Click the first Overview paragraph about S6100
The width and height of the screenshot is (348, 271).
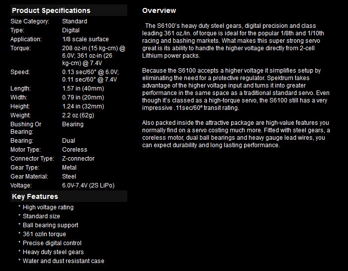pyautogui.click(x=233, y=41)
